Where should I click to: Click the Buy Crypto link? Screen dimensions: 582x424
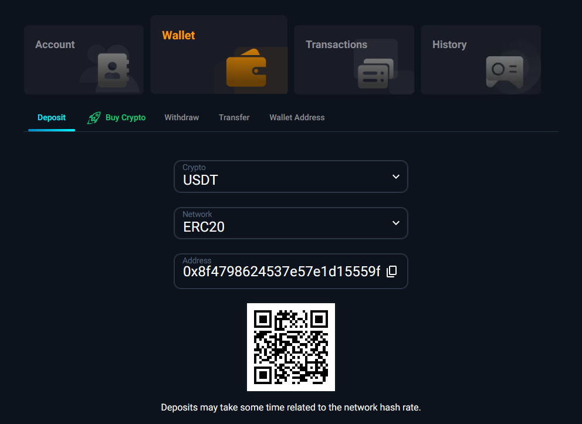126,117
